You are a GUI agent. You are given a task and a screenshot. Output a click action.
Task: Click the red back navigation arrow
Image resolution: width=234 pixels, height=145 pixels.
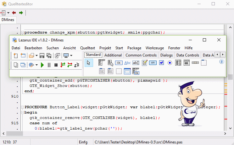pyautogui.click(x=14, y=13)
